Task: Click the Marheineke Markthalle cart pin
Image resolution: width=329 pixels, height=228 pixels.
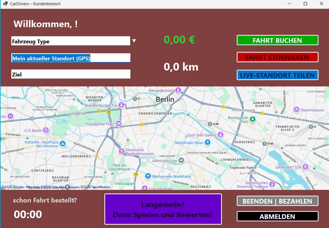Action: [148, 176]
